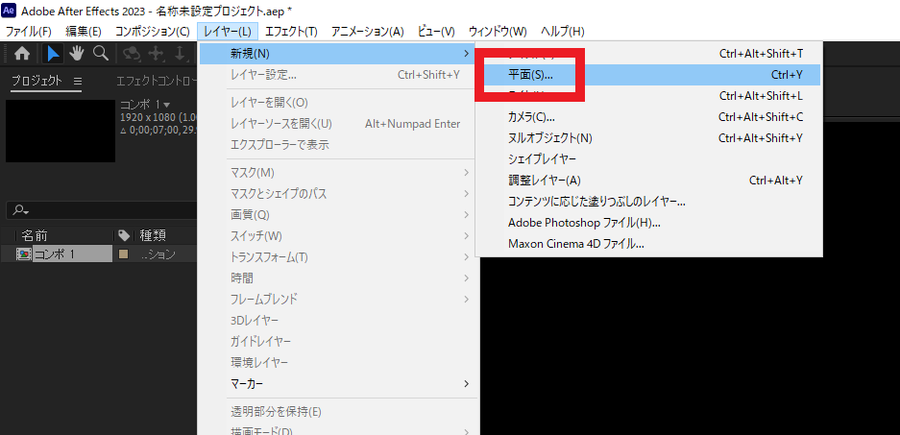900x435 pixels.
Task: Toggle the 3Dレイヤー menu option
Action: coord(337,320)
